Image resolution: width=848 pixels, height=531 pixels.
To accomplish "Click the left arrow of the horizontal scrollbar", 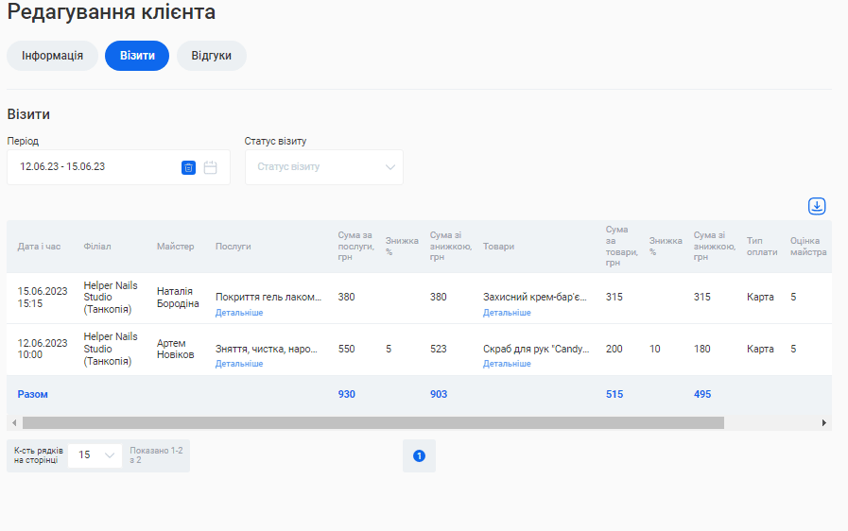I will [x=13, y=423].
